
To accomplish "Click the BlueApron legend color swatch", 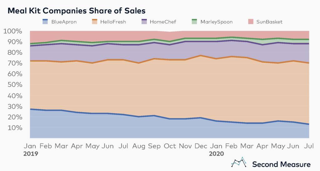I will tap(45, 22).
